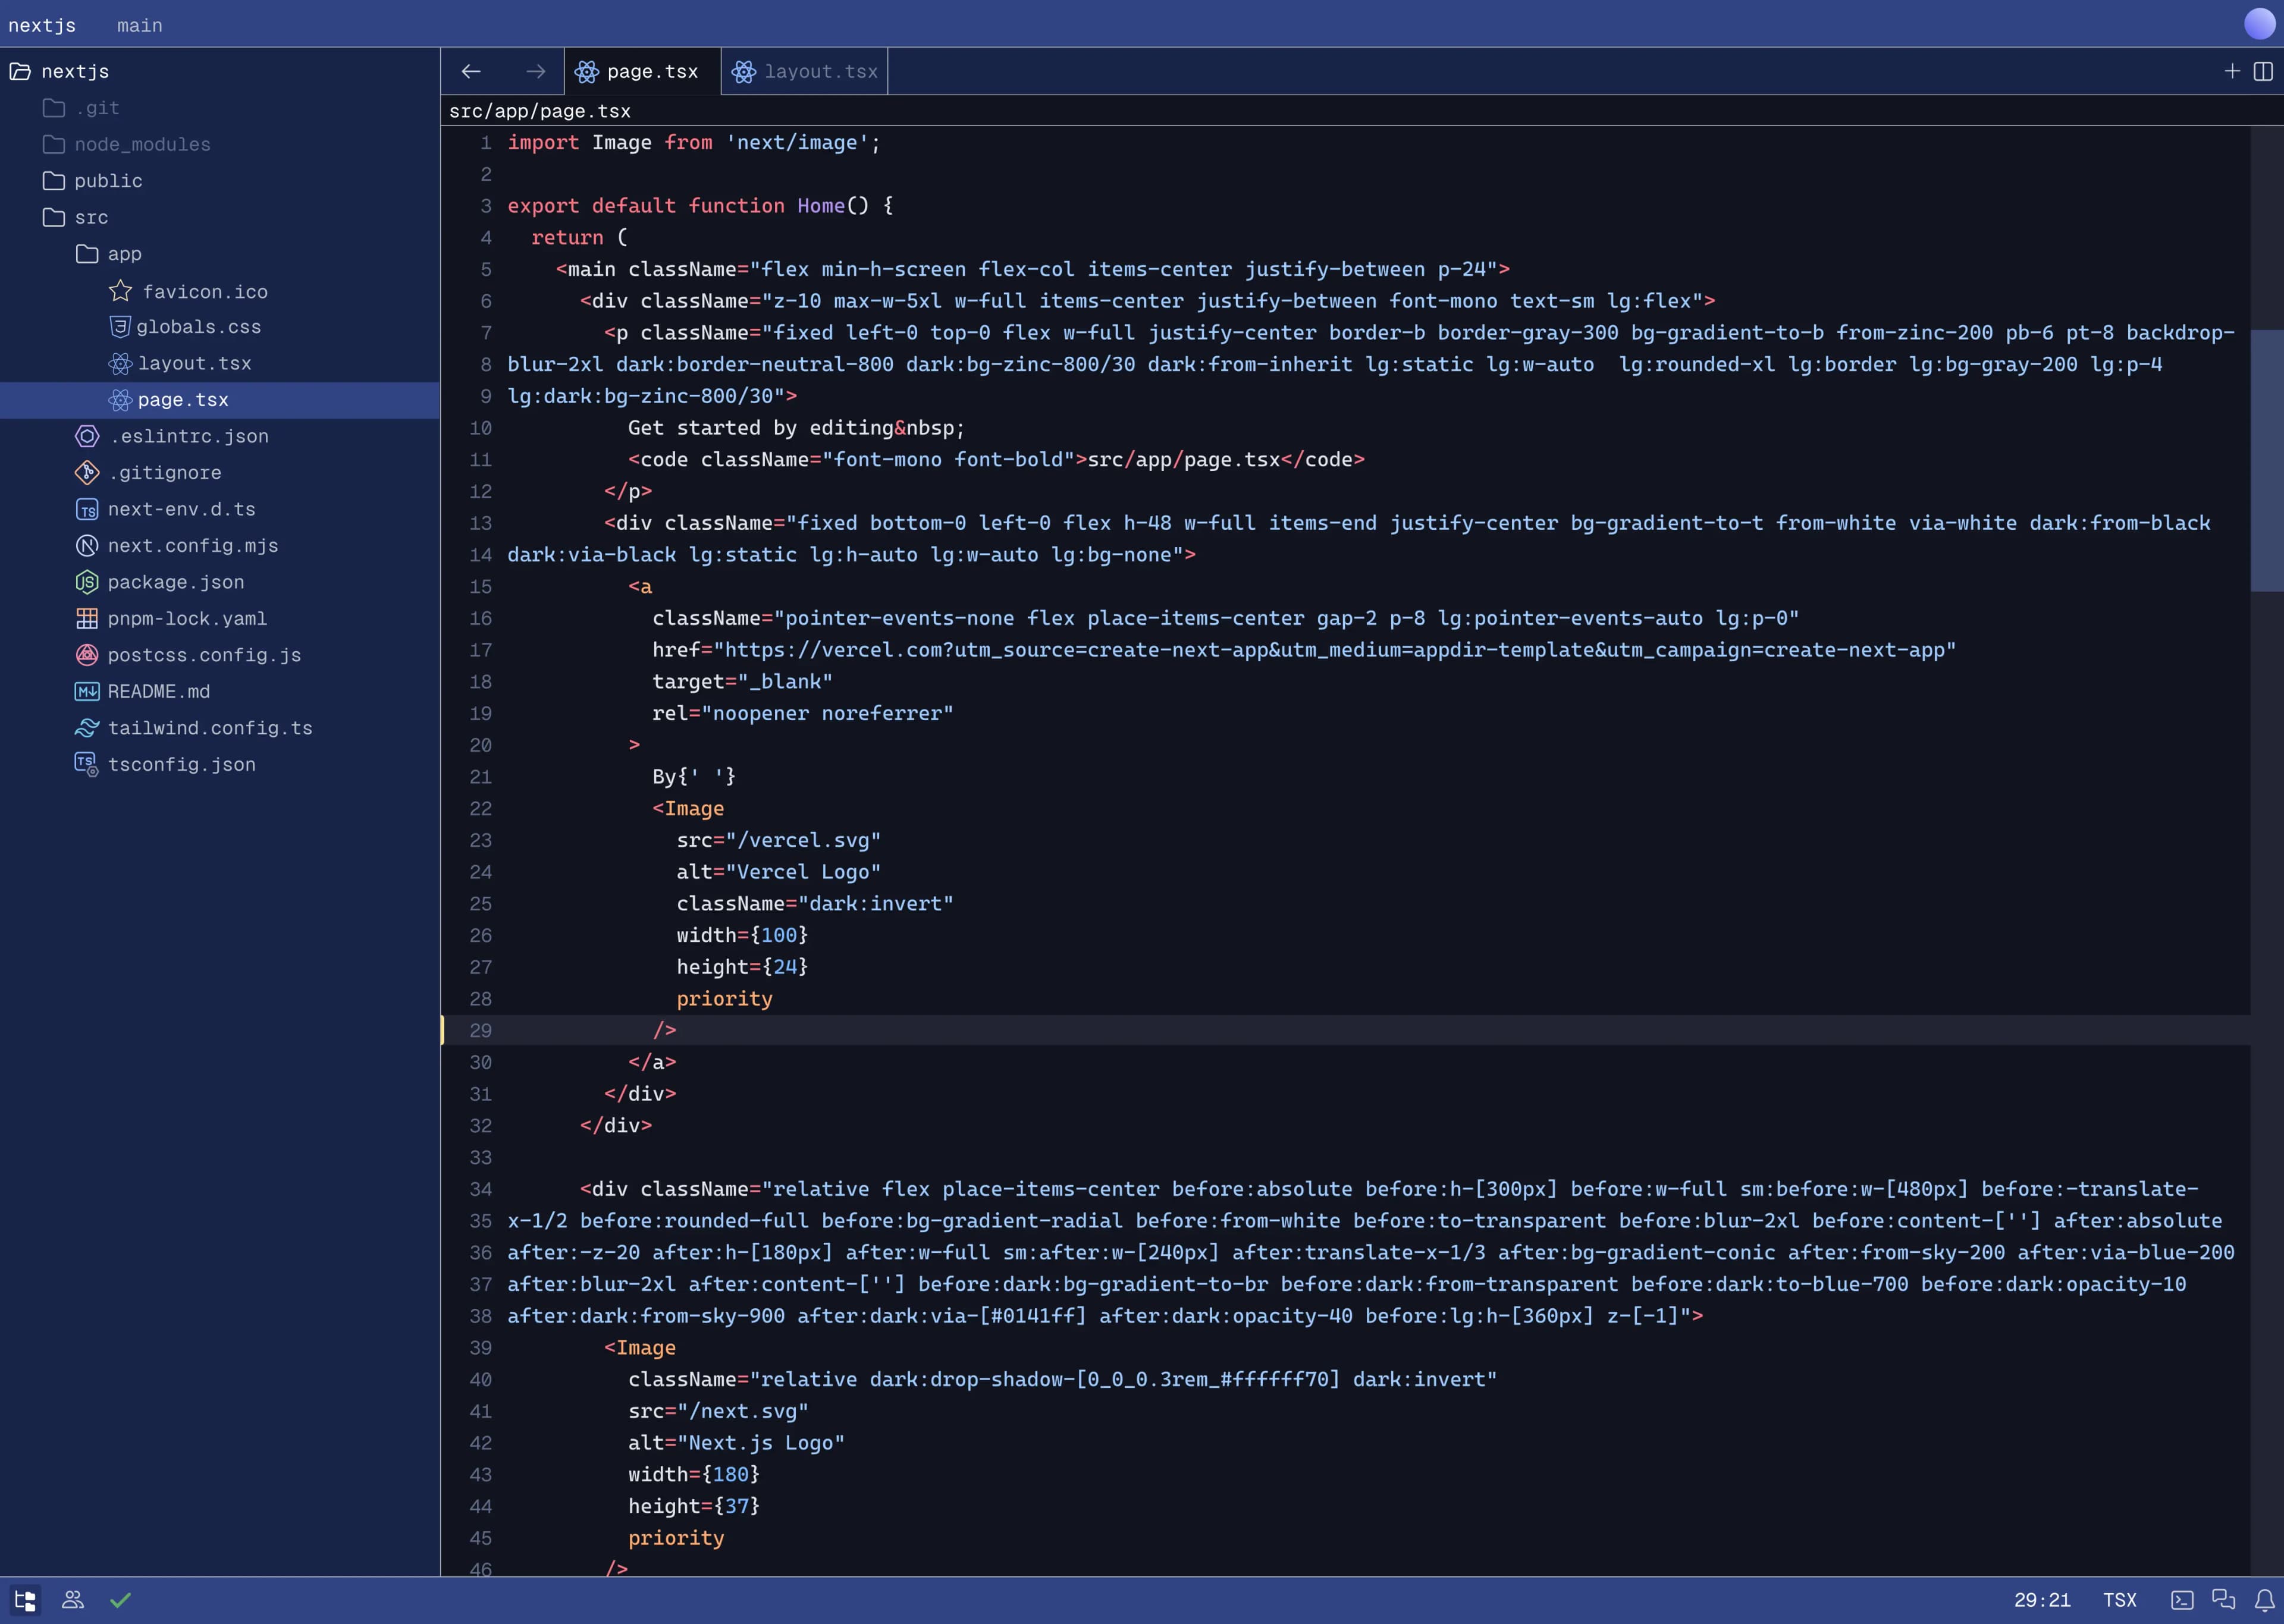Click the user avatar circle
Screen dimensions: 2284x1624
(2260, 23)
